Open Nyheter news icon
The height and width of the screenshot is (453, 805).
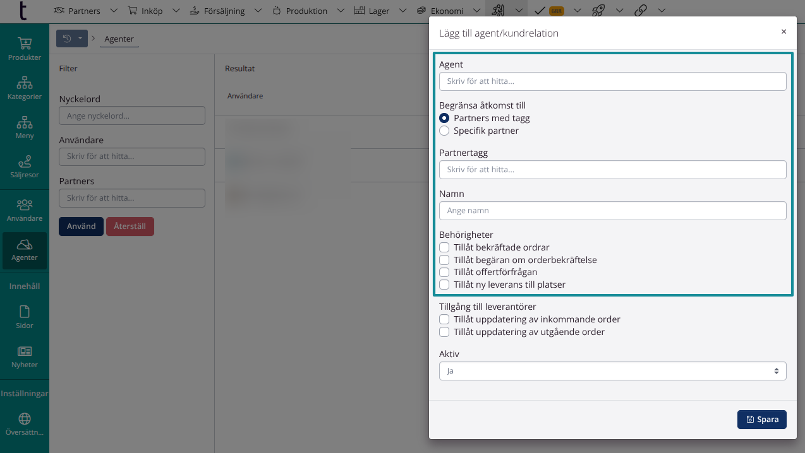(25, 356)
